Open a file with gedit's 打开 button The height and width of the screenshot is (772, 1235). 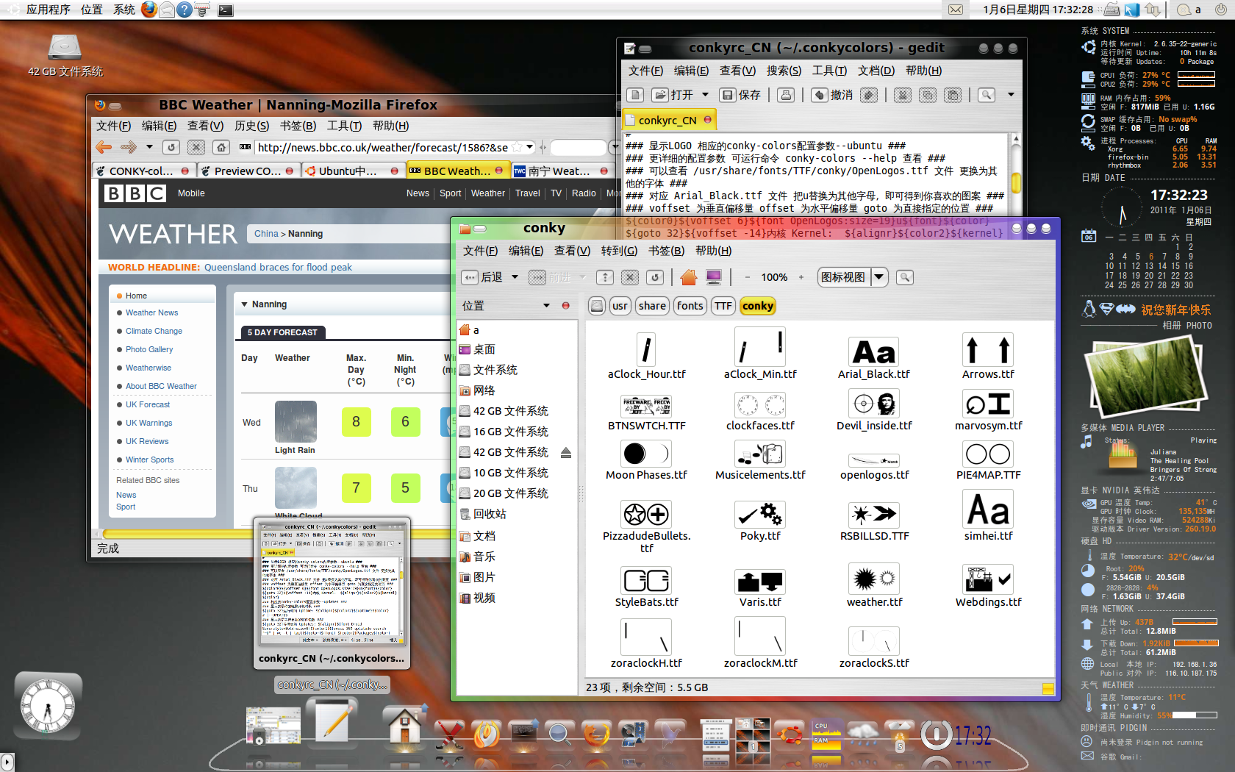674,95
